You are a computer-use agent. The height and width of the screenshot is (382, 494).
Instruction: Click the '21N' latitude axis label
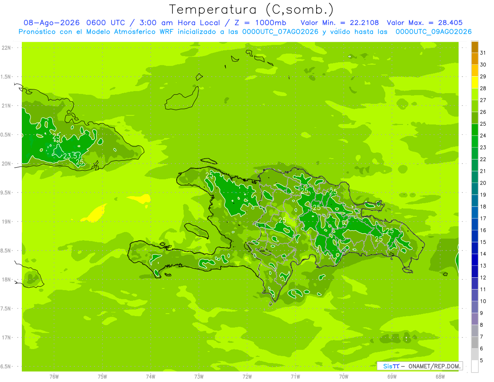[6, 105]
